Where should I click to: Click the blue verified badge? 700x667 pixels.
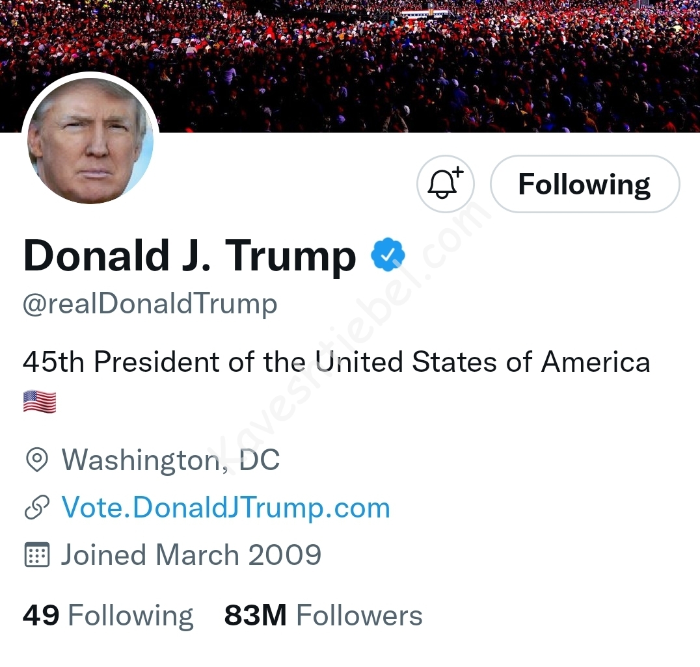[388, 255]
